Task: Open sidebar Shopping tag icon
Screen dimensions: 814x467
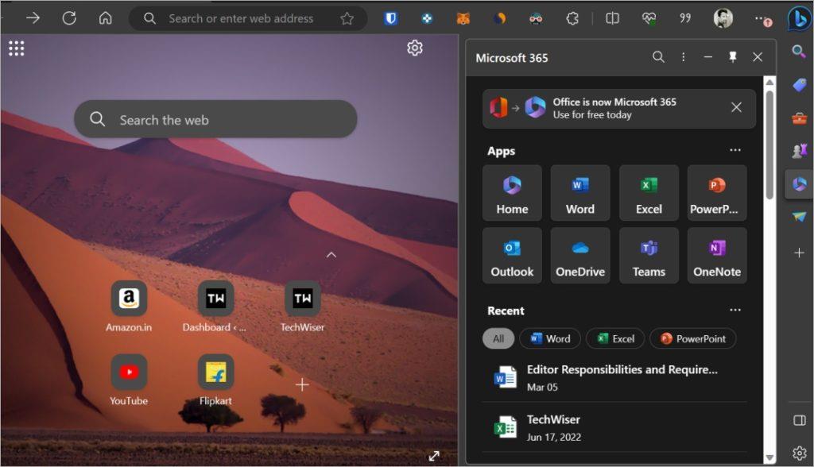Action: tap(799, 84)
